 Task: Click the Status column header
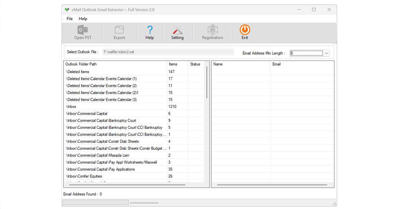(196, 64)
